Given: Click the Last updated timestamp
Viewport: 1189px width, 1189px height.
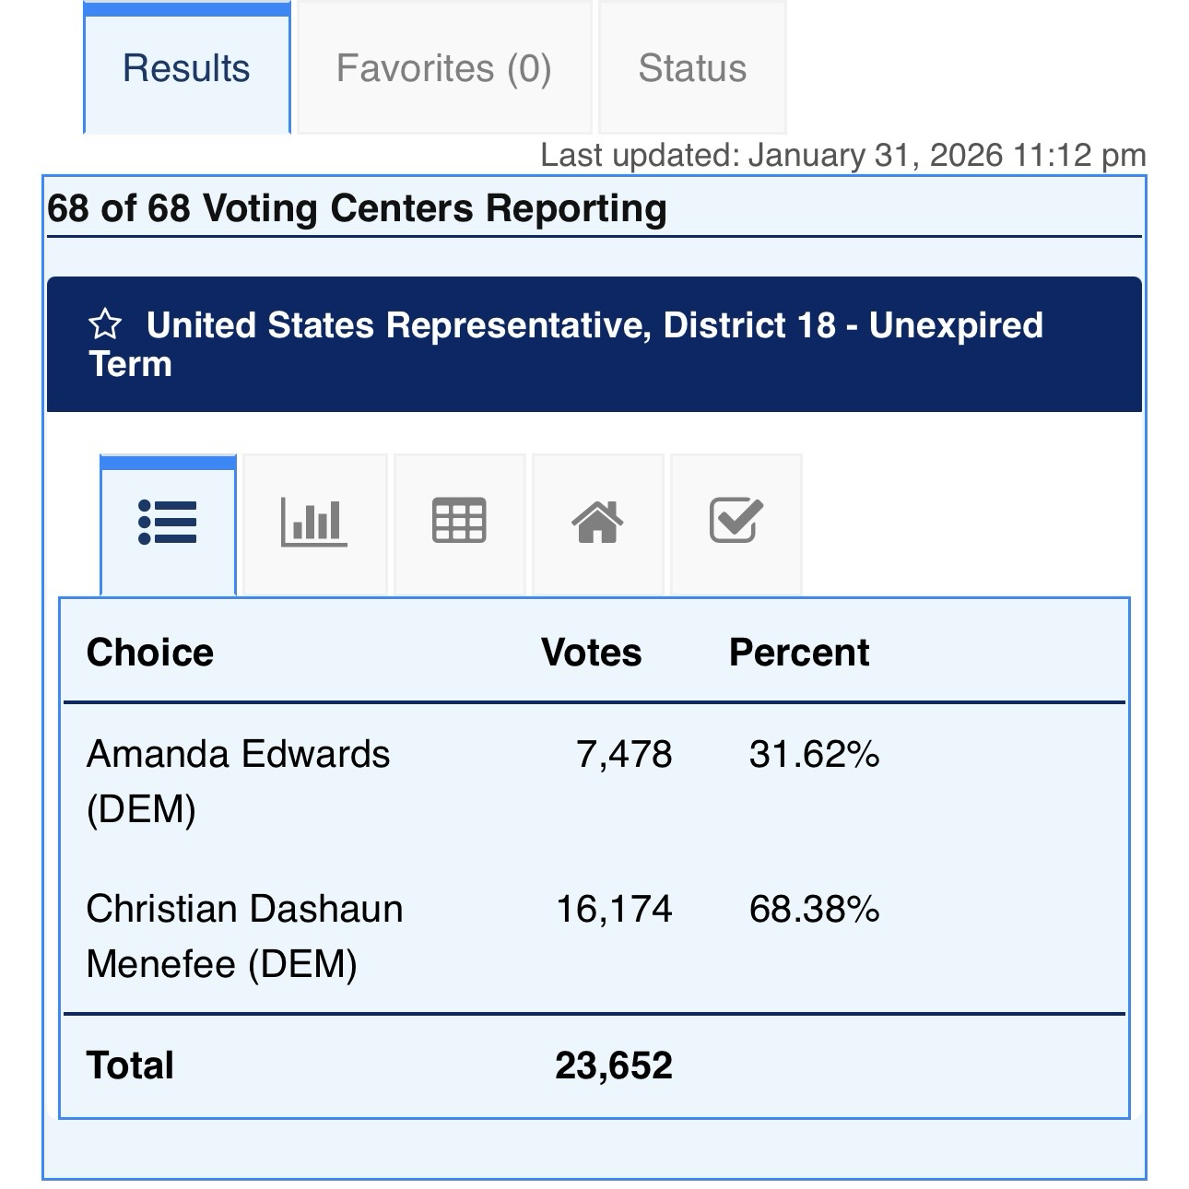Looking at the screenshot, I should (842, 155).
